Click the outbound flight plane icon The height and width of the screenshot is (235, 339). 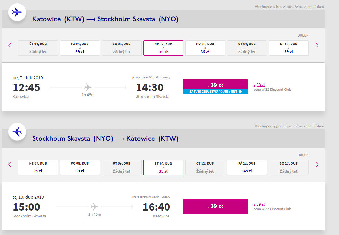point(17,13)
